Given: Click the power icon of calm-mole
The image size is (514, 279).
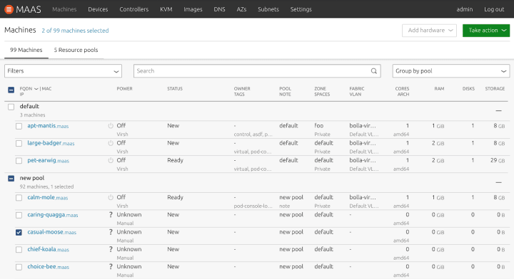Looking at the screenshot, I should pos(111,197).
